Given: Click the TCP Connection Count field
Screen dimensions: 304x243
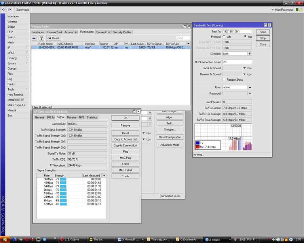Looking at the screenshot, I should (237, 62).
